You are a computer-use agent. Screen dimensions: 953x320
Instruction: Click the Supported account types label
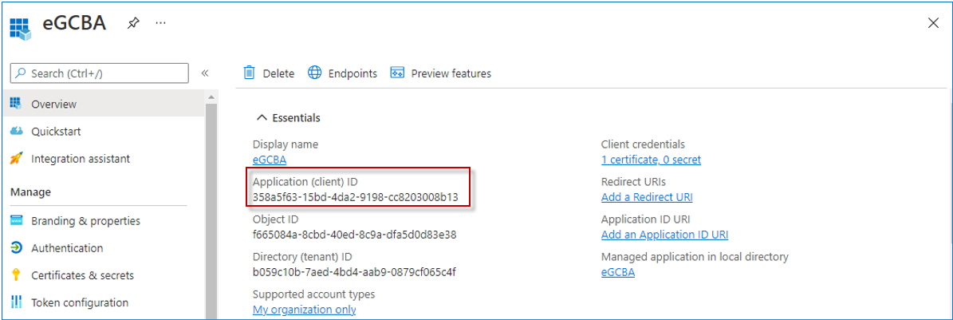point(313,294)
